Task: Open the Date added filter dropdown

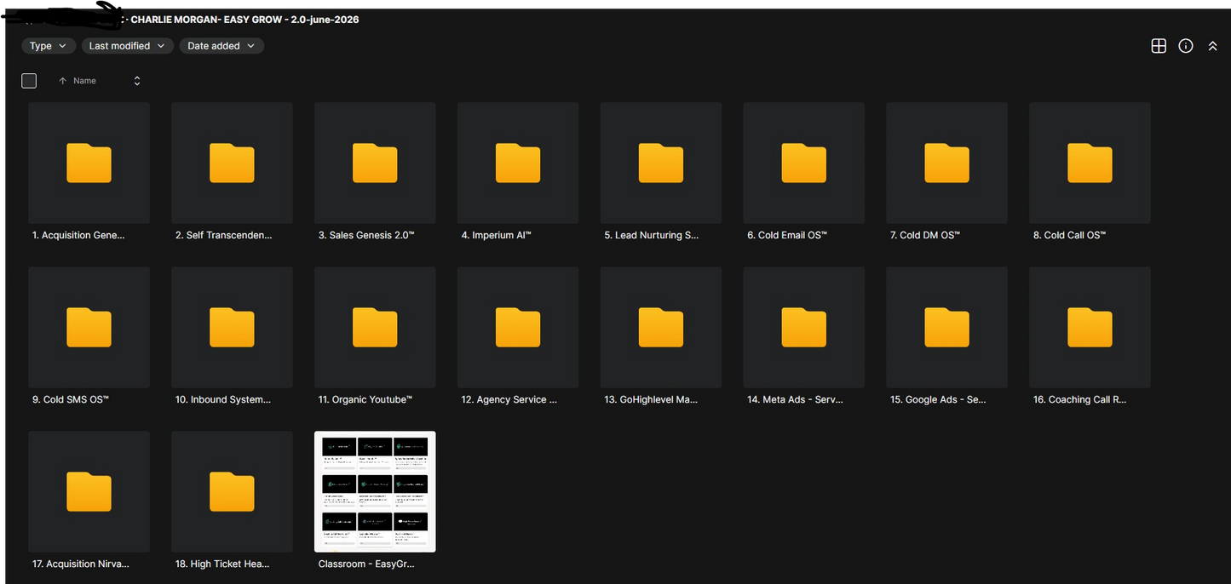Action: tap(221, 46)
